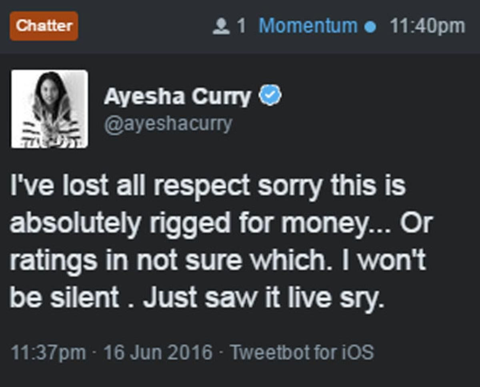The width and height of the screenshot is (480, 387).
Task: Click the empty area below the tweet timestamp
Action: 240,375
